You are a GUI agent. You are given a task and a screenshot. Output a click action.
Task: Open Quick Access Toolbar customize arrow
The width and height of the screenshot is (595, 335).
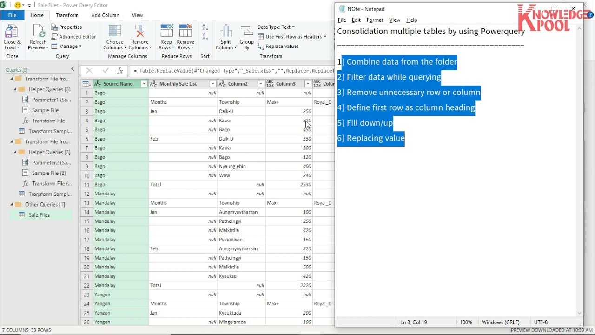(x=30, y=6)
